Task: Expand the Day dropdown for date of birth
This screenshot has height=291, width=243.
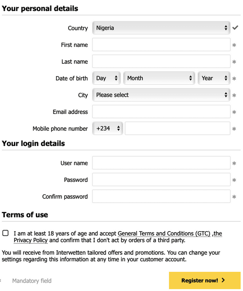Action: pyautogui.click(x=106, y=78)
